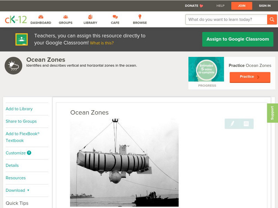The width and height of the screenshot is (278, 208).
Task: Click the Ocean Zones weather concept icon
Action: (14, 66)
